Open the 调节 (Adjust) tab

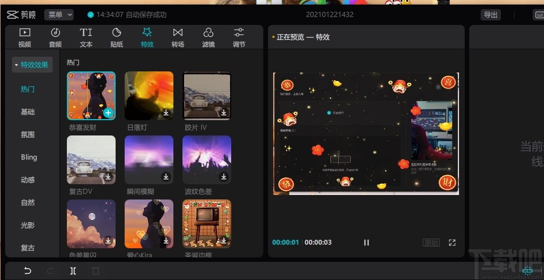point(239,37)
